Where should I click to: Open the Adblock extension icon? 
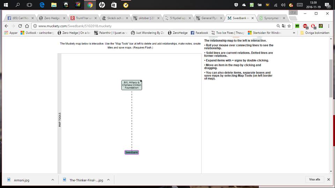pyautogui.click(x=305, y=26)
